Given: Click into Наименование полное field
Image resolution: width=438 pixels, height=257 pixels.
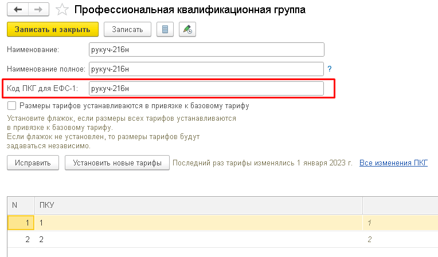Looking at the screenshot, I should pyautogui.click(x=206, y=69).
